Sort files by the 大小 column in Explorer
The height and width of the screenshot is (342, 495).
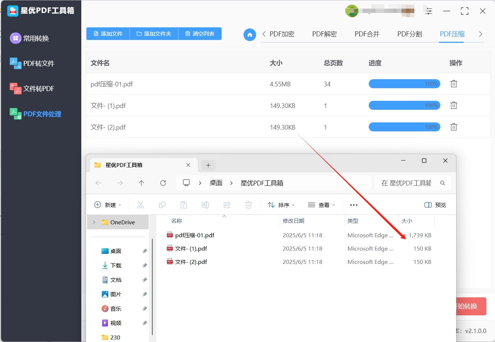(407, 221)
